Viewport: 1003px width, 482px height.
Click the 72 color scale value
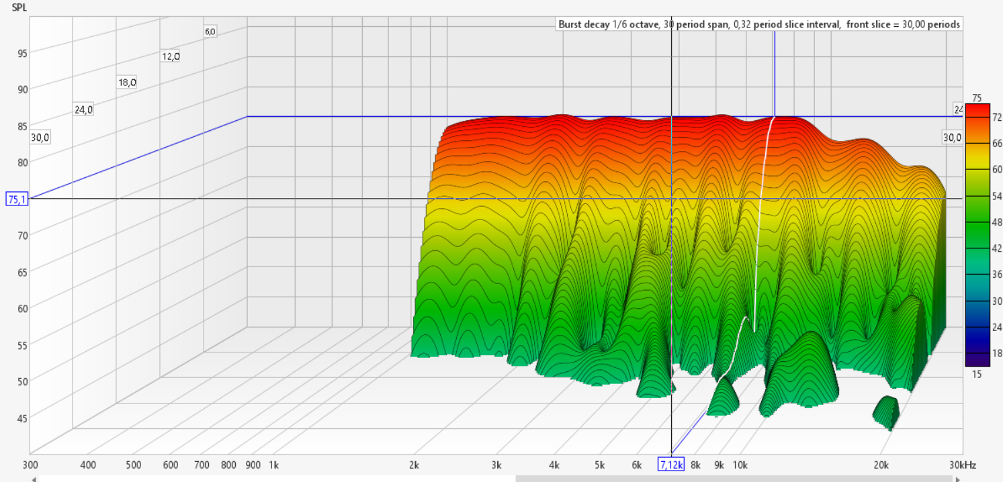[x=997, y=117]
